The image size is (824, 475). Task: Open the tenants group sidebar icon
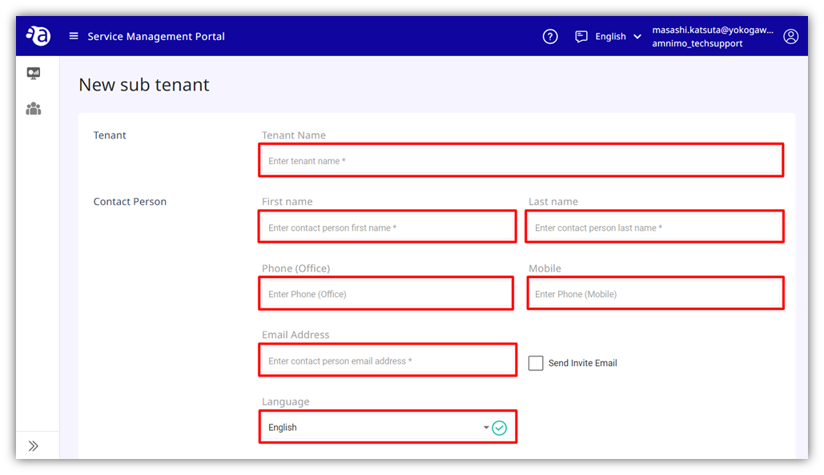click(34, 109)
